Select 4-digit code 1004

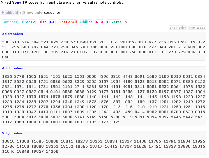[x=200, y=92]
